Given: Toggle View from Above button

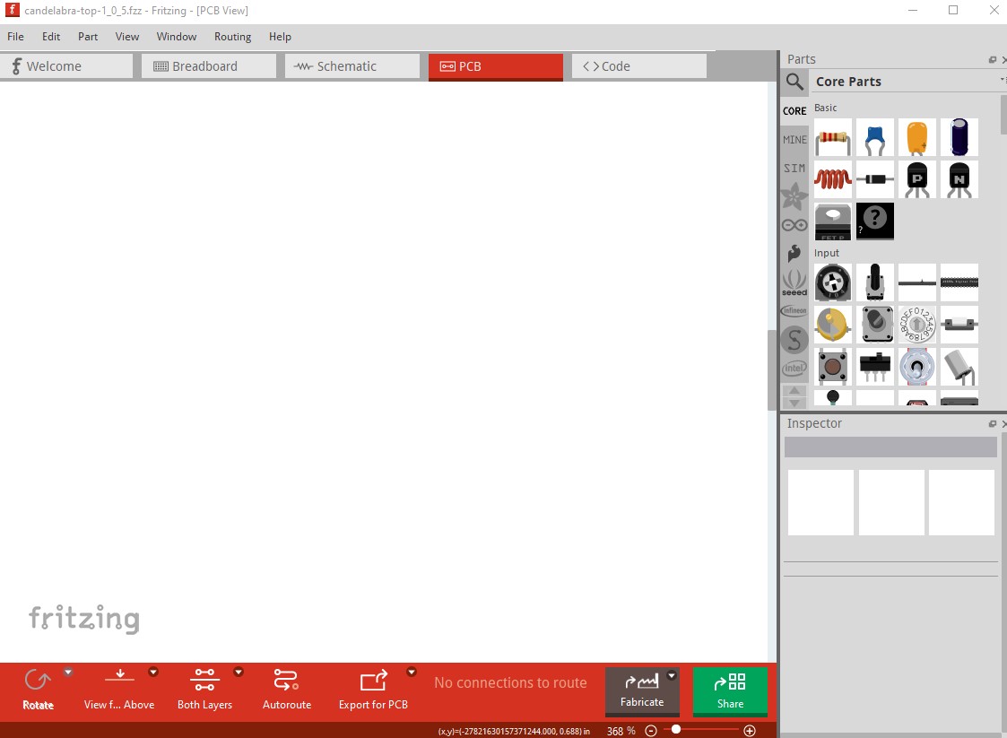Looking at the screenshot, I should click(119, 682).
